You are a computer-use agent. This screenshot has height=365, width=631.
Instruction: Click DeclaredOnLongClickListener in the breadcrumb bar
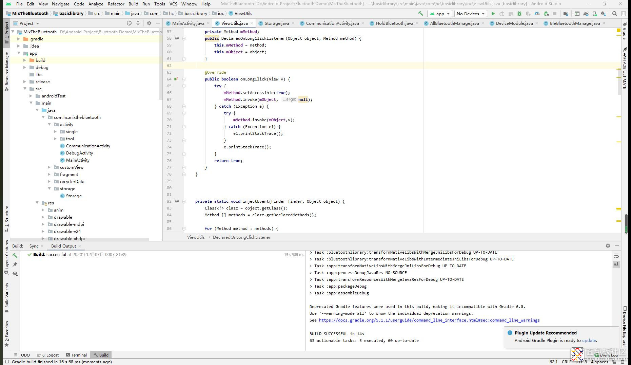(241, 237)
